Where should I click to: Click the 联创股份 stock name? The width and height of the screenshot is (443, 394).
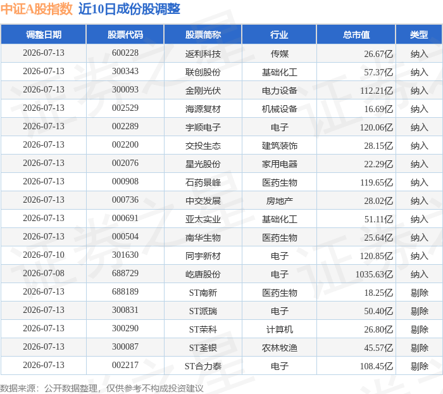tap(203, 72)
